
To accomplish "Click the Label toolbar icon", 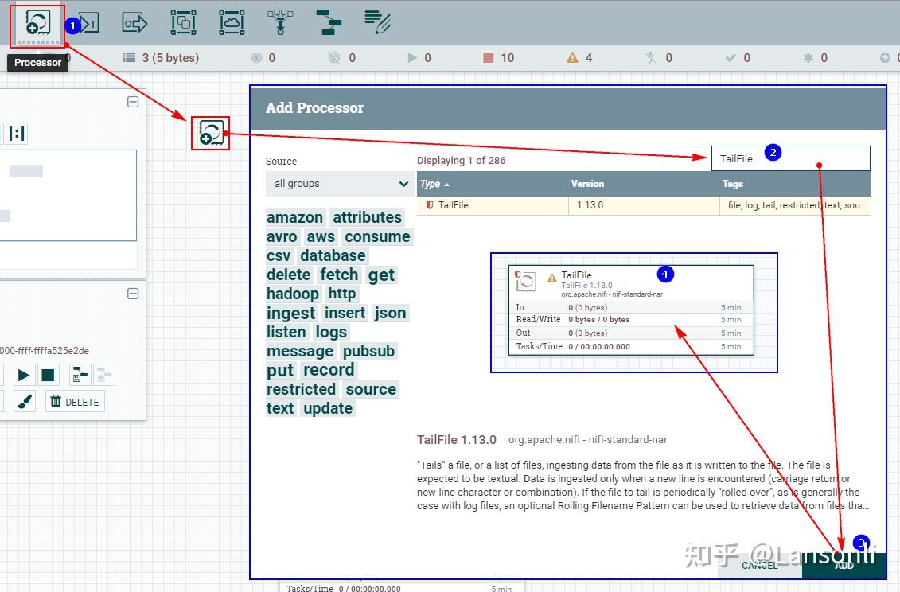I will pyautogui.click(x=378, y=23).
